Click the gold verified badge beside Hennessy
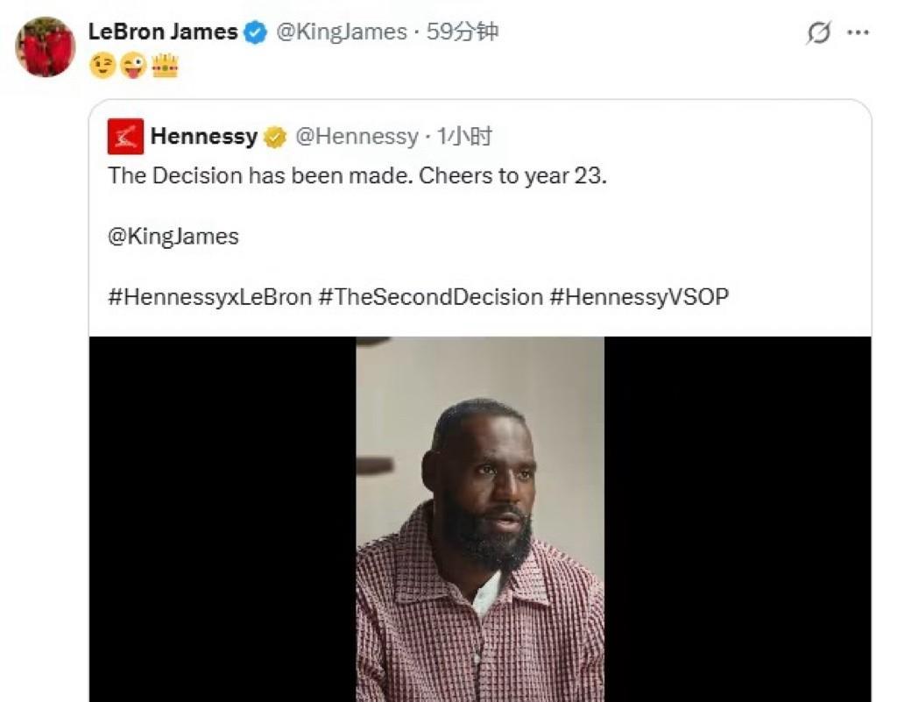This screenshot has height=702, width=897. point(275,138)
